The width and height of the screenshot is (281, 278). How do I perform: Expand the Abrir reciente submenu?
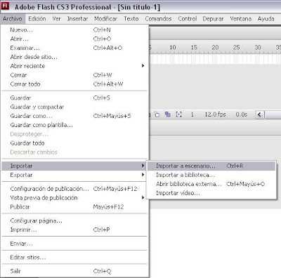[75, 66]
